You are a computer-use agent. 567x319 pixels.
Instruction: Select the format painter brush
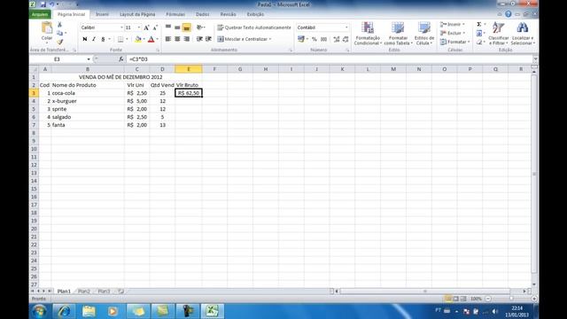point(59,42)
